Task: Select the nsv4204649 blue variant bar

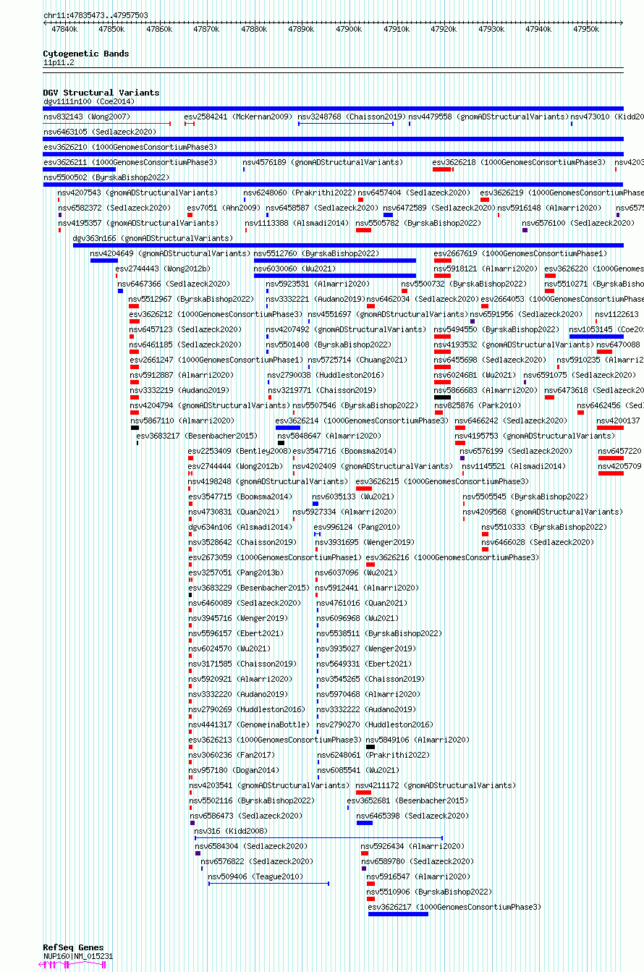Action: [x=104, y=261]
